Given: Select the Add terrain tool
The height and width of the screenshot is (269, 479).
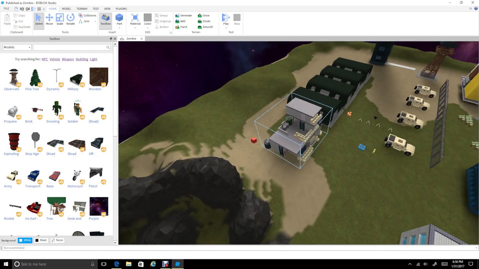Looking at the screenshot, I should coord(180,21).
